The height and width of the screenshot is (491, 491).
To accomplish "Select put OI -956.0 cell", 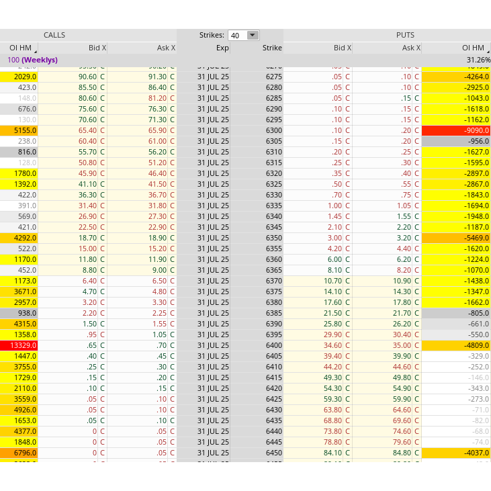I will click(456, 141).
